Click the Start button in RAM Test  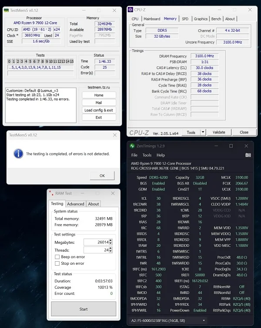pos(84,309)
